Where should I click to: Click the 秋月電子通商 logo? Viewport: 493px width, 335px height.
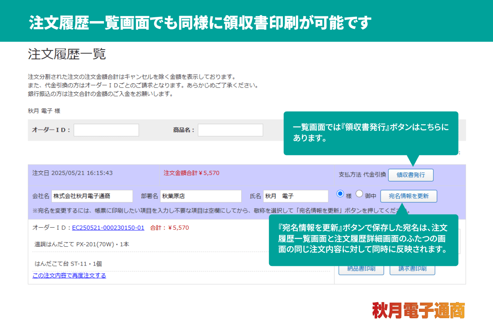[418, 311]
